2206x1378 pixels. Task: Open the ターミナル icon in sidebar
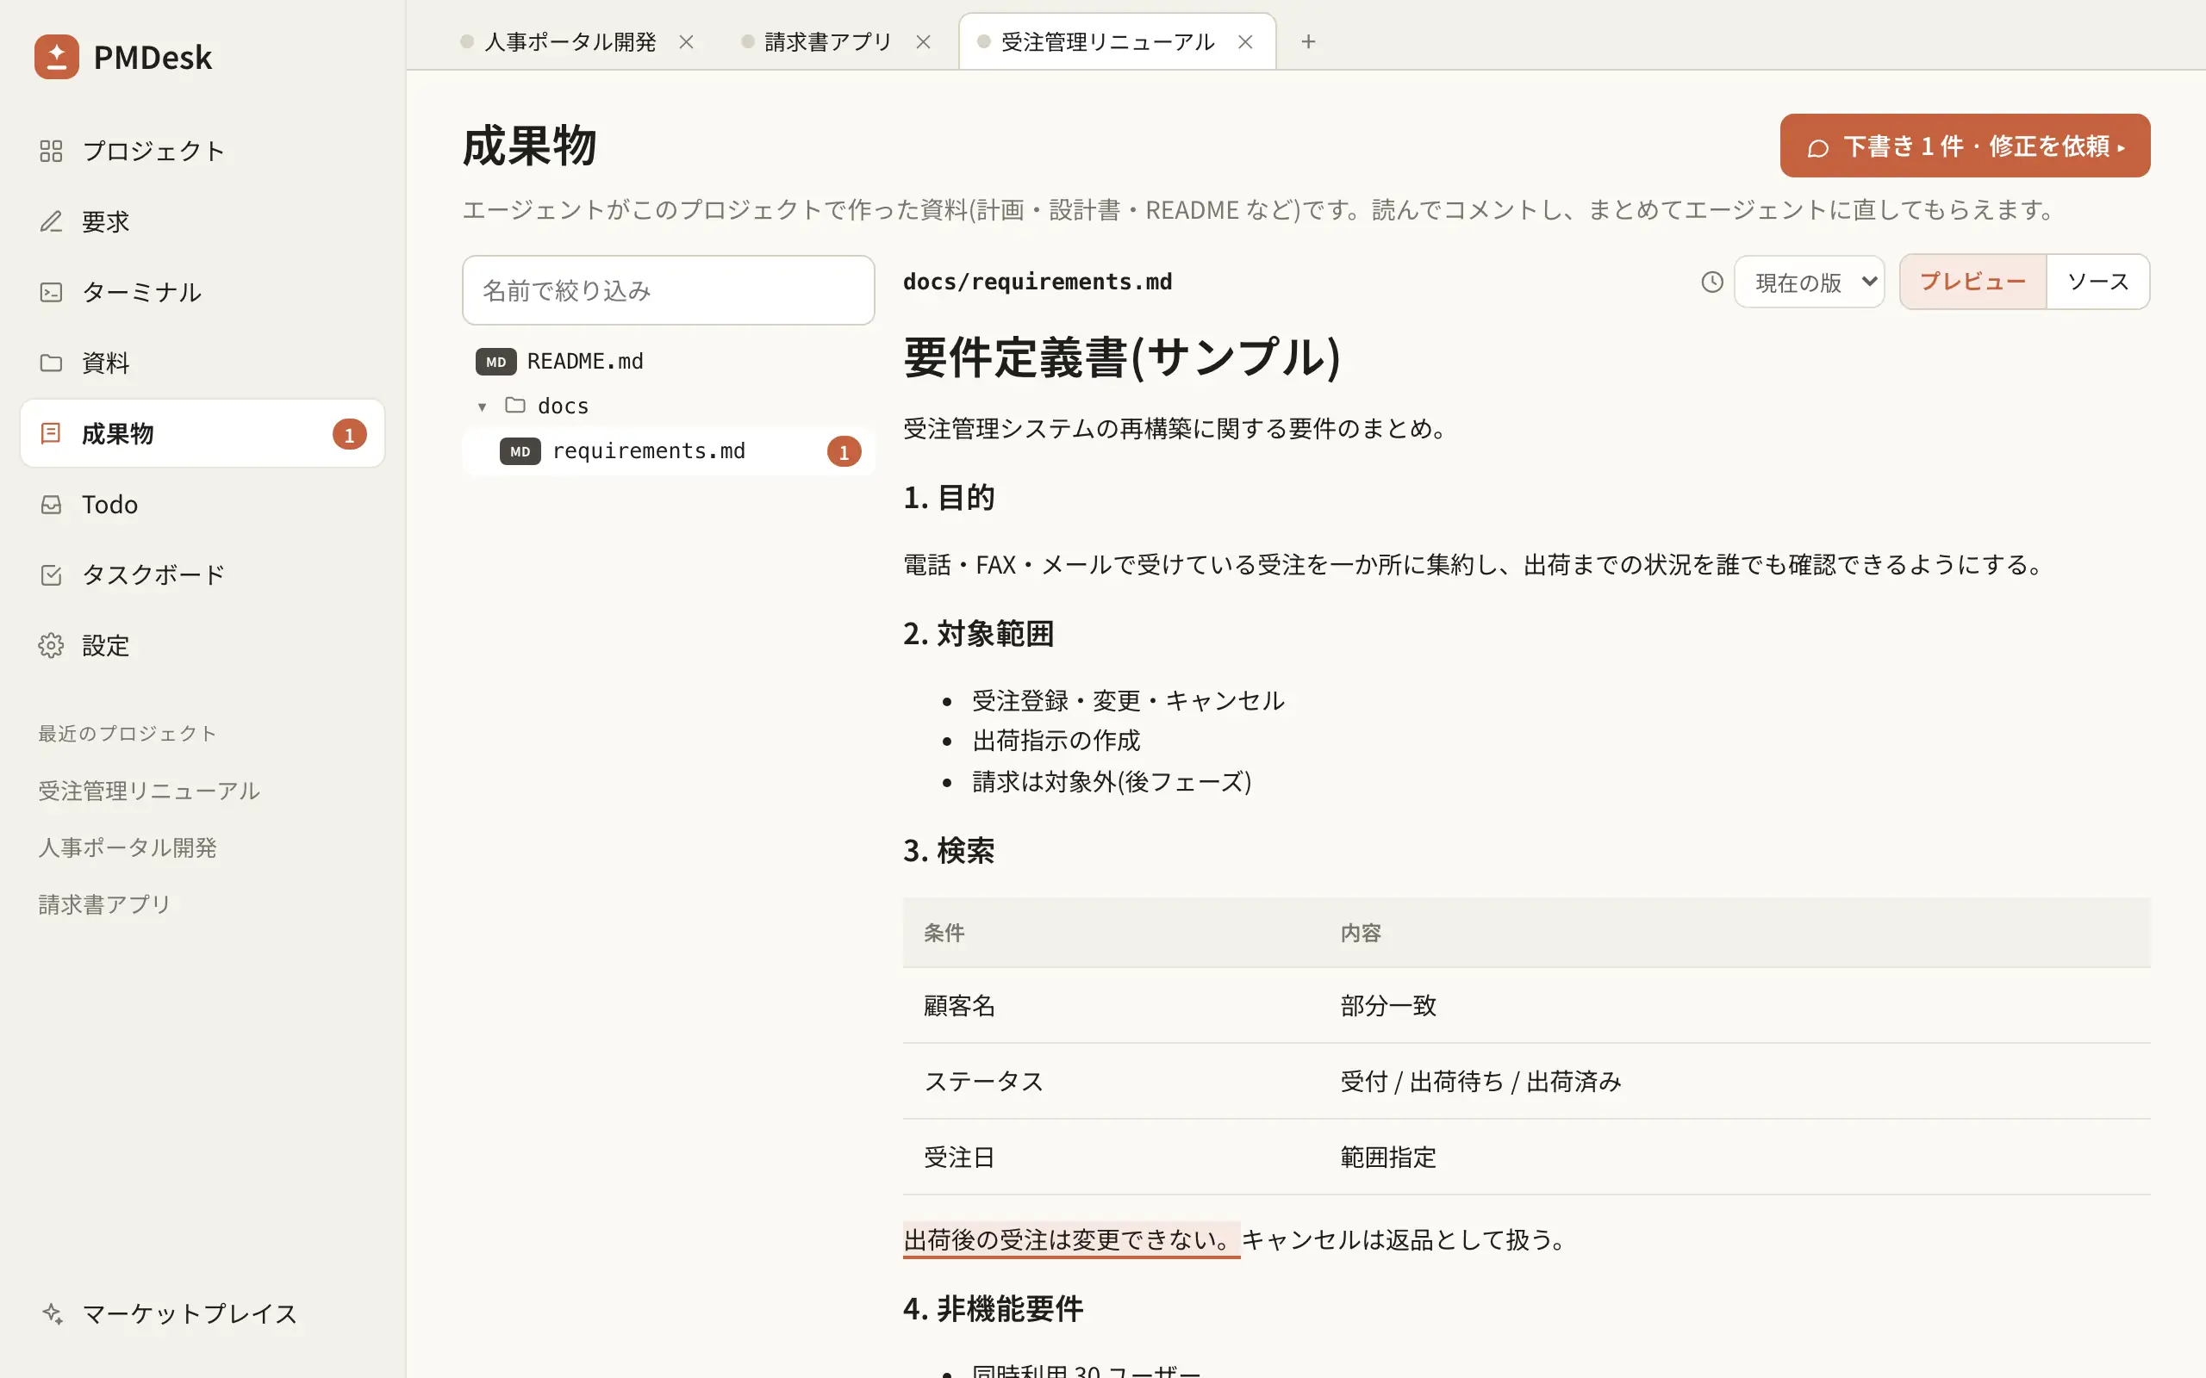[51, 292]
